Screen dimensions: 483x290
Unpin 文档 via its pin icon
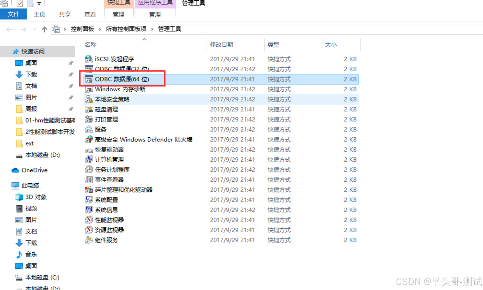point(71,86)
